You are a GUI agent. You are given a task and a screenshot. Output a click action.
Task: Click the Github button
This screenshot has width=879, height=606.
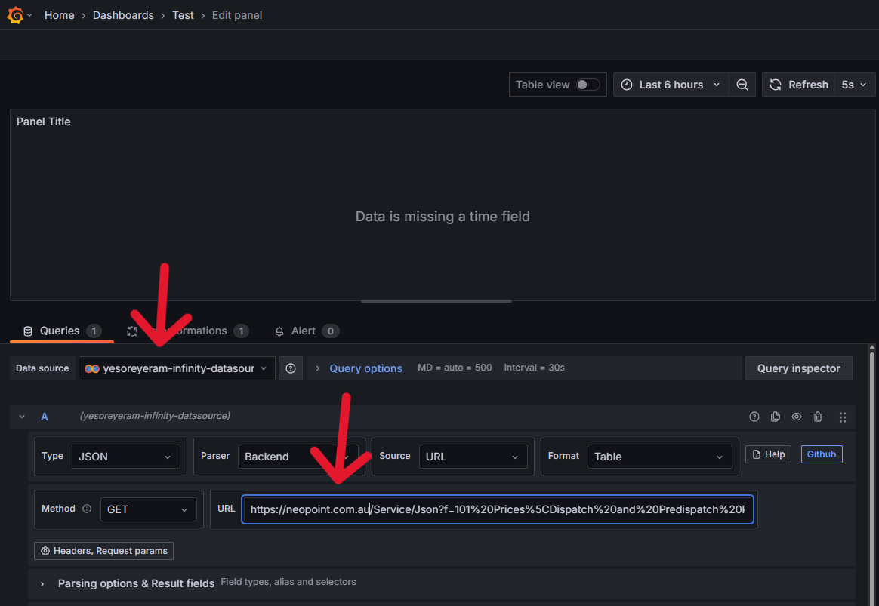pyautogui.click(x=821, y=454)
